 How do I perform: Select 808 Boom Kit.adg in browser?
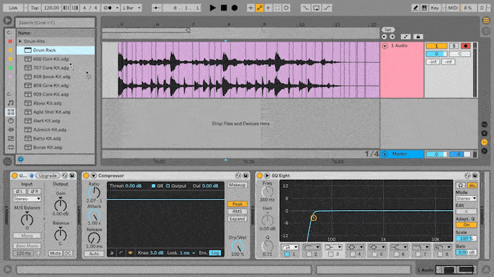56,77
